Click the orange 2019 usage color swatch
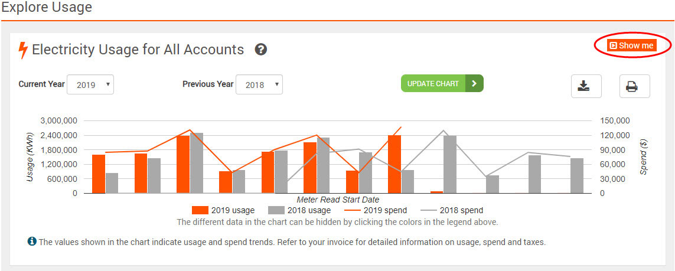 [x=200, y=210]
